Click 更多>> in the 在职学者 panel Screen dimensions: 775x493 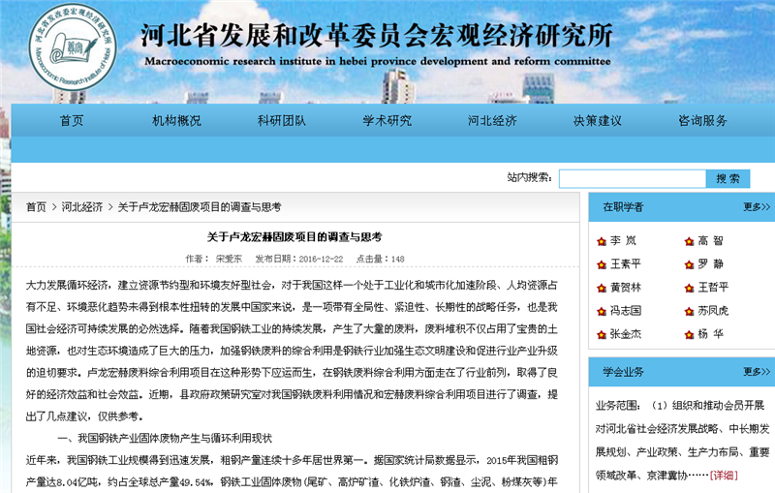[x=757, y=207]
